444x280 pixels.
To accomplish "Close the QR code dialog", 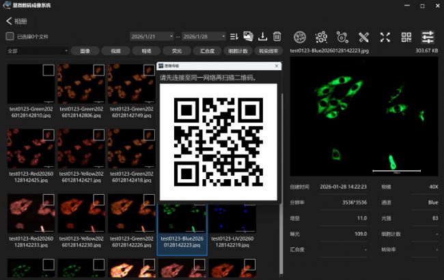I will click(x=276, y=66).
